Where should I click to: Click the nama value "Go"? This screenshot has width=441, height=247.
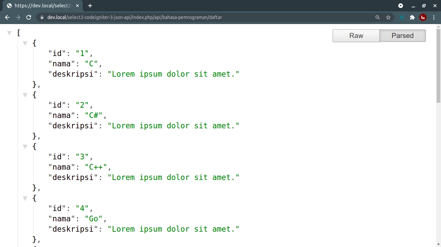(x=94, y=219)
